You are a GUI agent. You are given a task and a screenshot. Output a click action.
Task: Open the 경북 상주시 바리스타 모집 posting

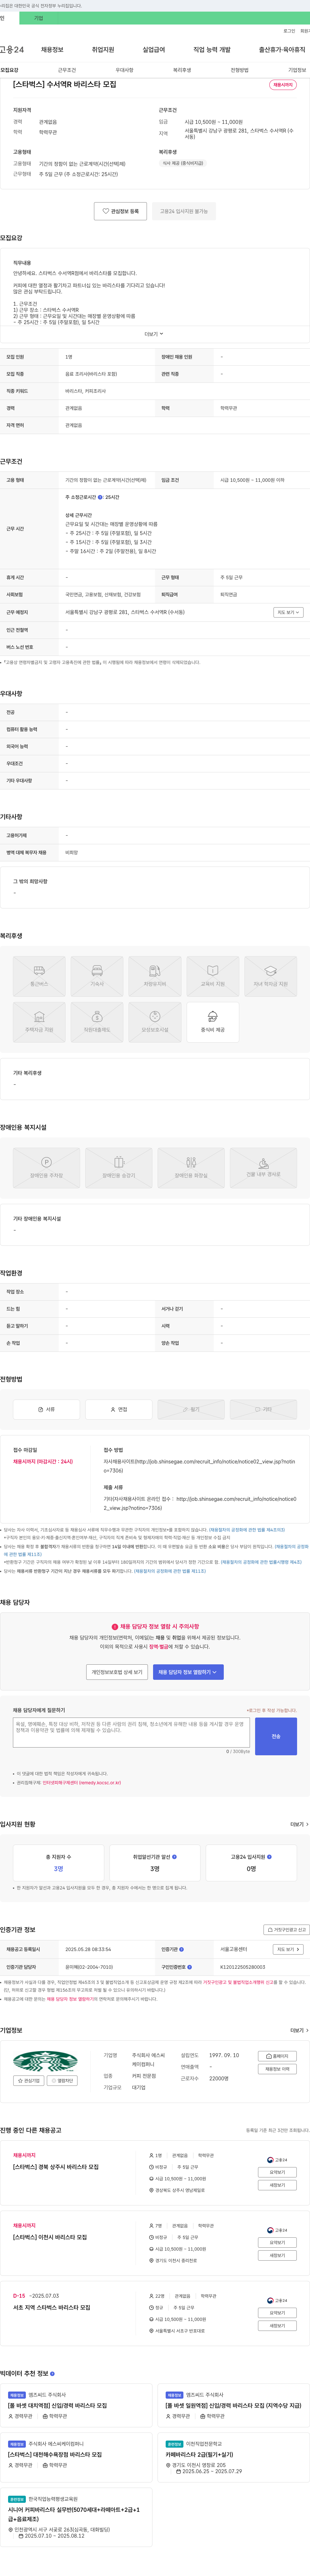56,2167
